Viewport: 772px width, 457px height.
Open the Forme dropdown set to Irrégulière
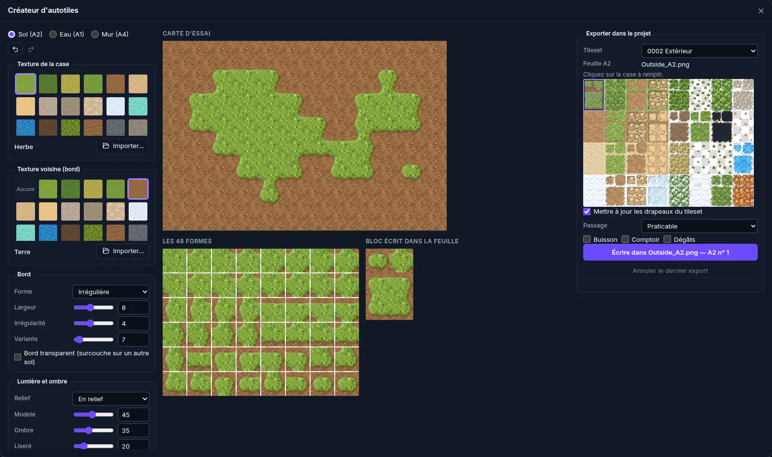point(111,292)
